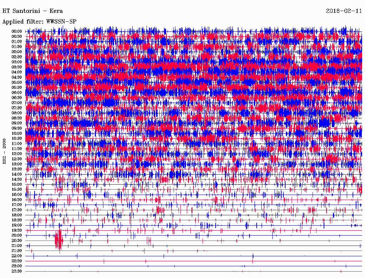Image resolution: width=365 pixels, height=278 pixels.
Task: Select the 13:30 time label
Action: (x=16, y=169)
